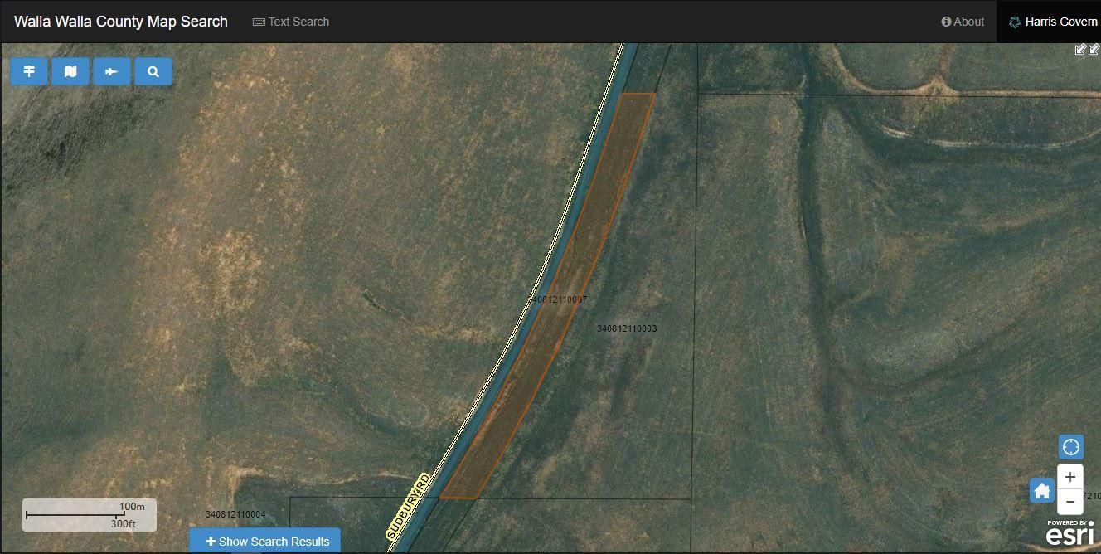Open the About page
Image resolution: width=1101 pixels, height=554 pixels.
[x=963, y=22]
